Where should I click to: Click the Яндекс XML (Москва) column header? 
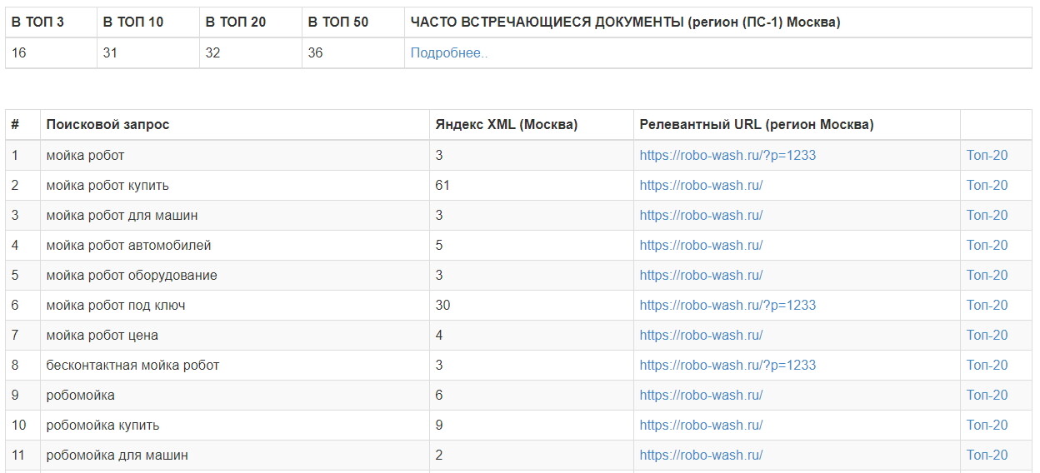coord(506,124)
